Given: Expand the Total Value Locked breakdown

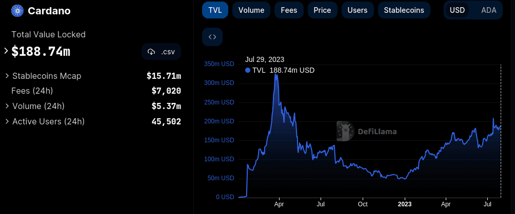Looking at the screenshot, I should (6, 51).
